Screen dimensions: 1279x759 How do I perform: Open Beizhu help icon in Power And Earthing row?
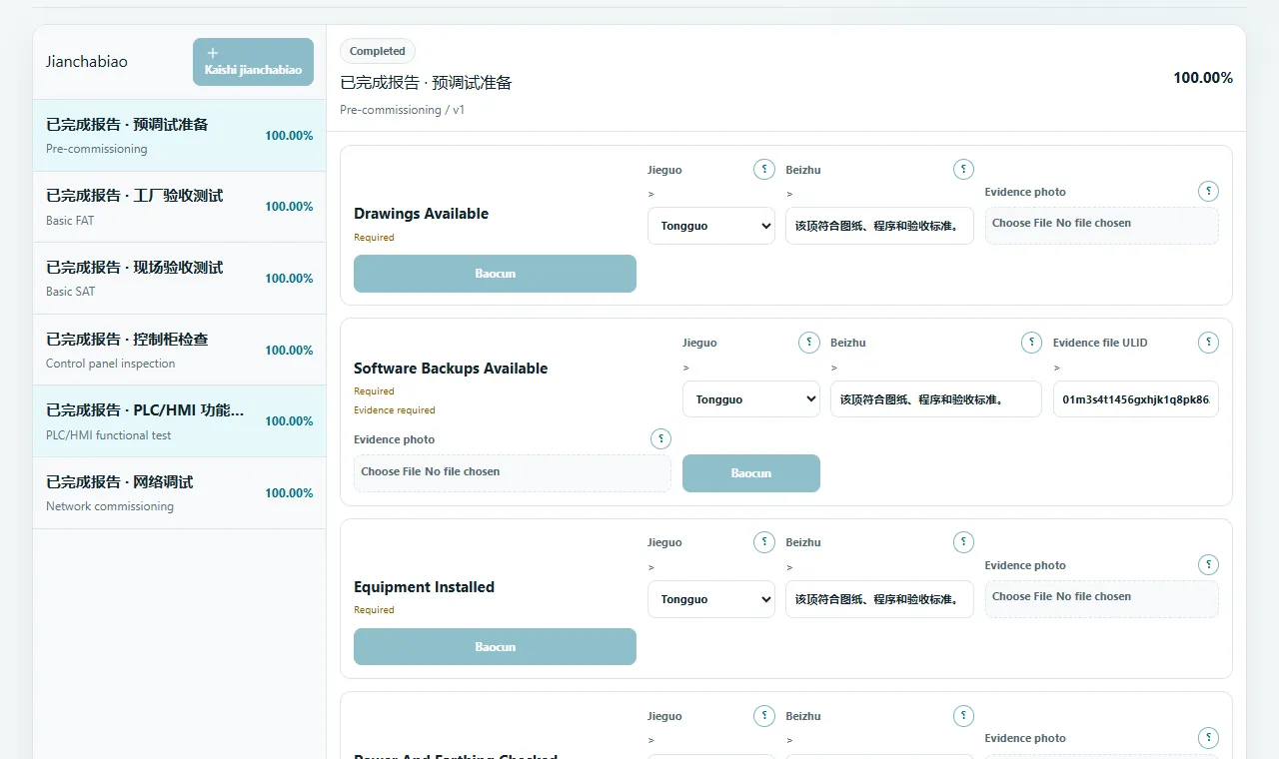click(963, 716)
